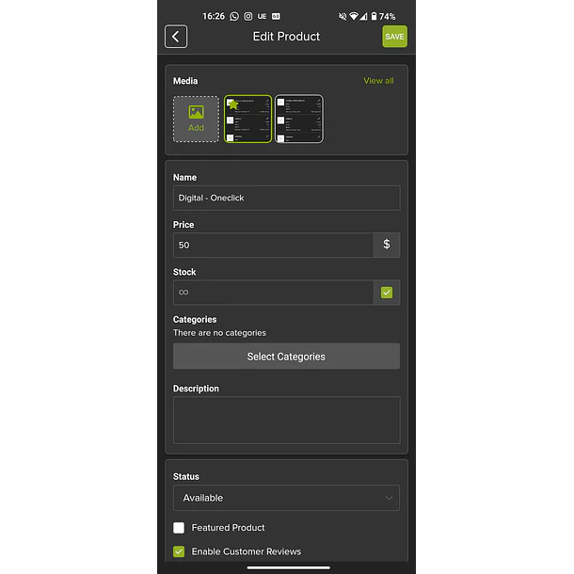
Task: Enable the Featured Product checkbox
Action: [x=179, y=528]
